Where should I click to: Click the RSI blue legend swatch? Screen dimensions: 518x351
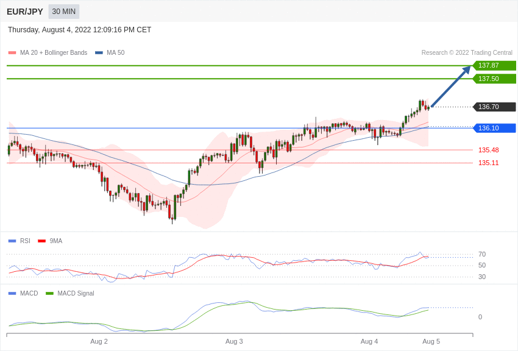[x=12, y=241]
